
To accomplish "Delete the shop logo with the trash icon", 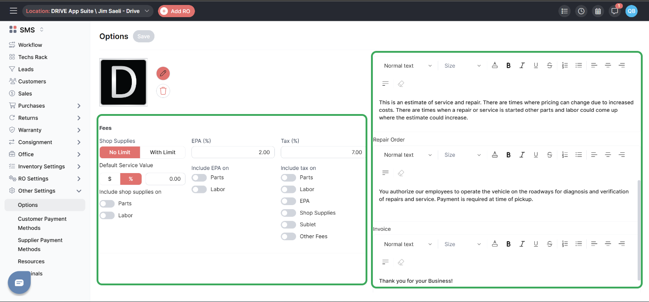I will [x=163, y=91].
